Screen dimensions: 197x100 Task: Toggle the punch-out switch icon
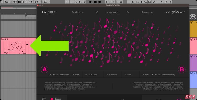pos(154,2)
